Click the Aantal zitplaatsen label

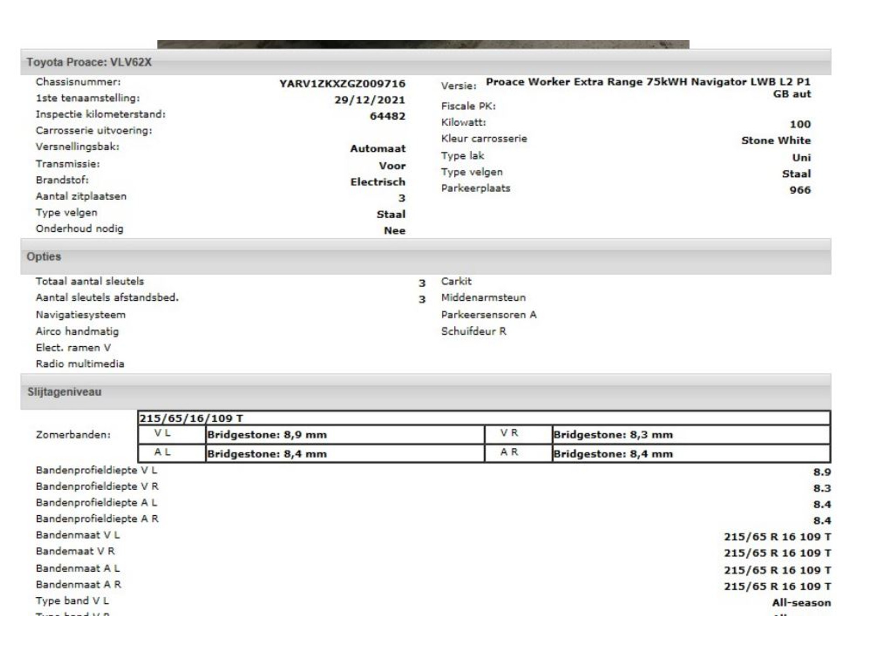pyautogui.click(x=81, y=196)
